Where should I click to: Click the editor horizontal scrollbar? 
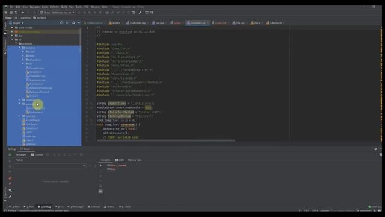(x=166, y=140)
